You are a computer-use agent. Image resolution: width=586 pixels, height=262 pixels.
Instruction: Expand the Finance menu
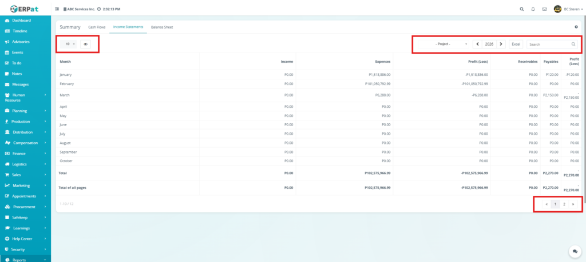tap(25, 154)
